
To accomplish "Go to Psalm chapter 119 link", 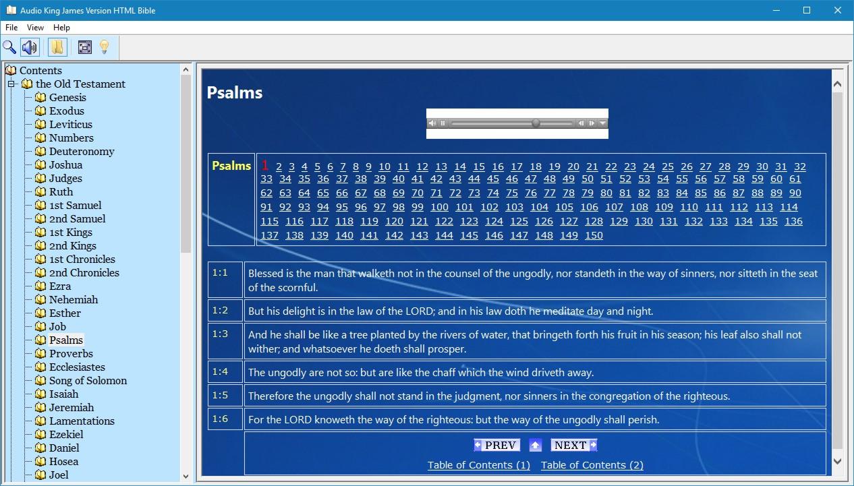I will click(x=369, y=222).
